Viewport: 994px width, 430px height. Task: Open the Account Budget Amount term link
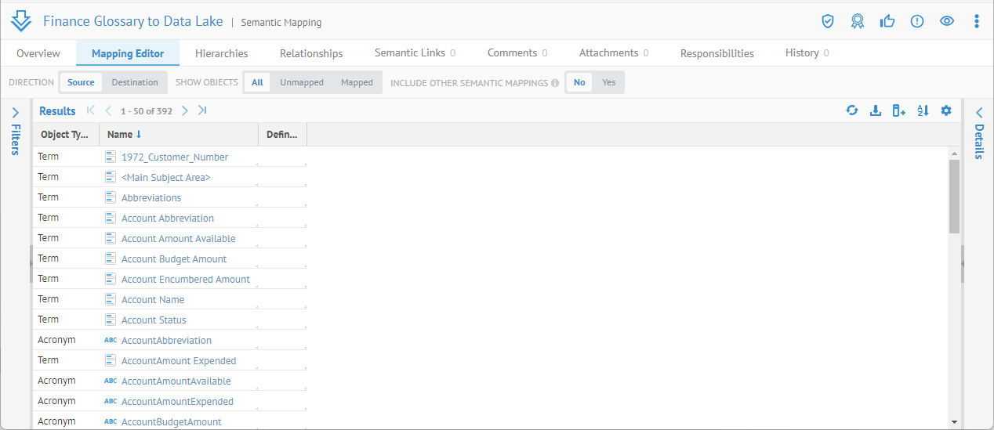174,259
